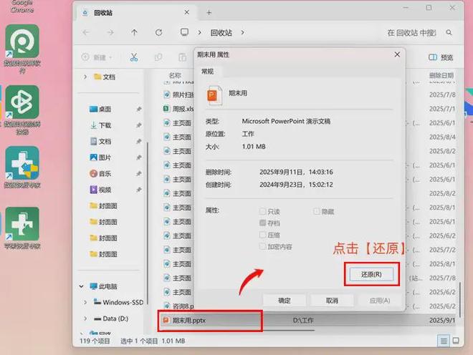Expand chevron after 回收站 in address bar
Image resolution: width=473 pixels, height=355 pixels.
[242, 32]
